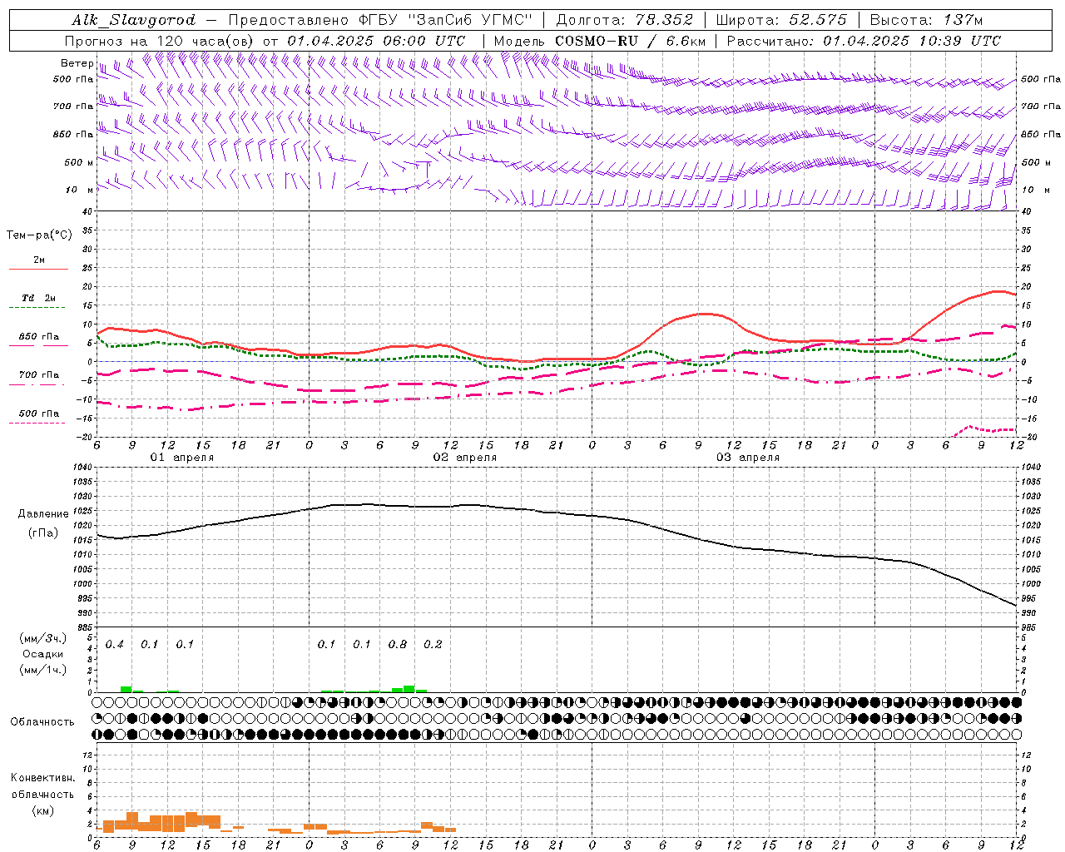Click the Давление label
The height and width of the screenshot is (852, 1065).
coord(43,514)
